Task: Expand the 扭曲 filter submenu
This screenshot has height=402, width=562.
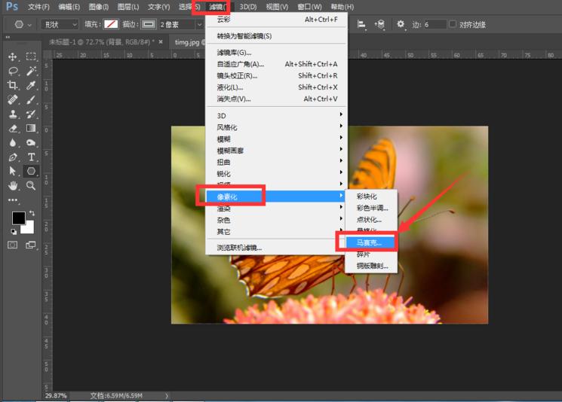Action: [x=275, y=162]
